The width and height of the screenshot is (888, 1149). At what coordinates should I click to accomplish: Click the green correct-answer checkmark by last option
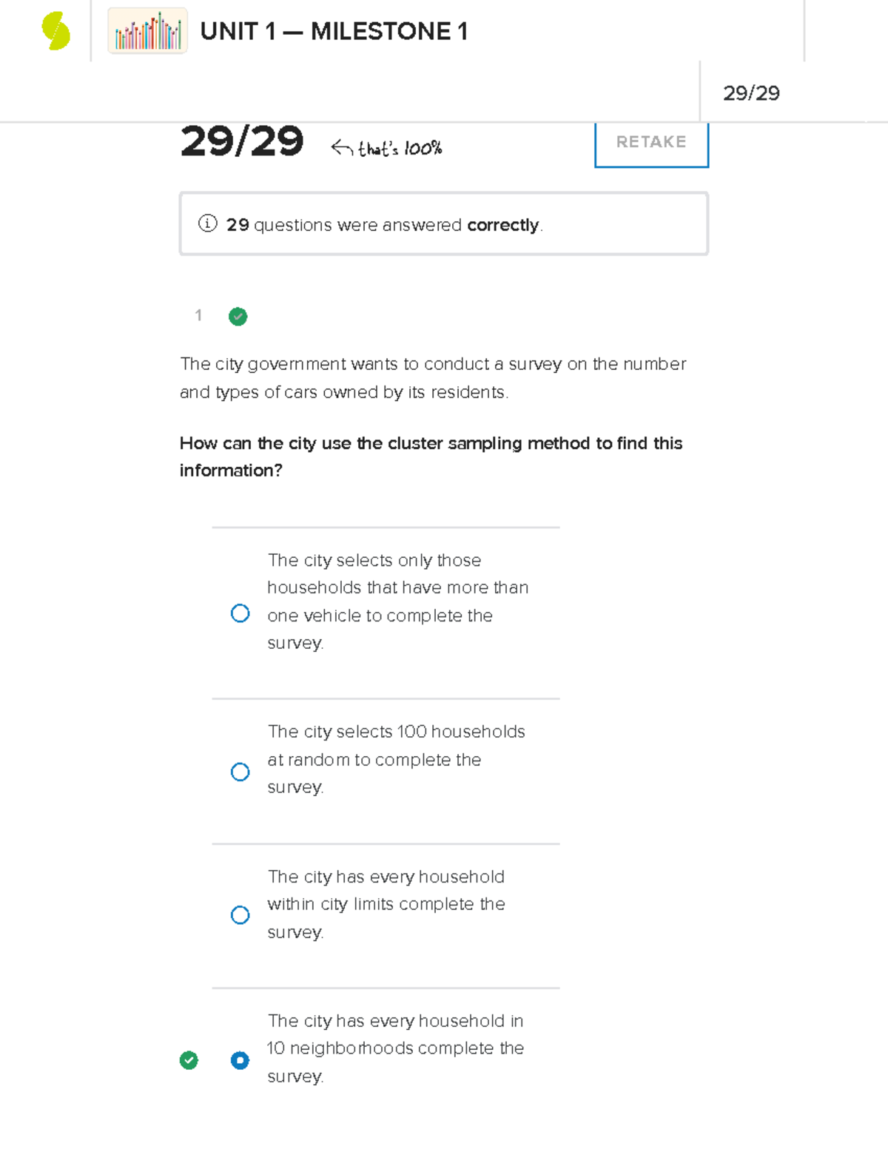[x=189, y=1060]
